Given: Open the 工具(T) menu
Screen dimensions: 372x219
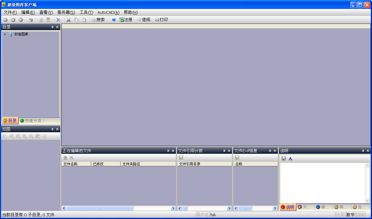Looking at the screenshot, I should point(86,12).
